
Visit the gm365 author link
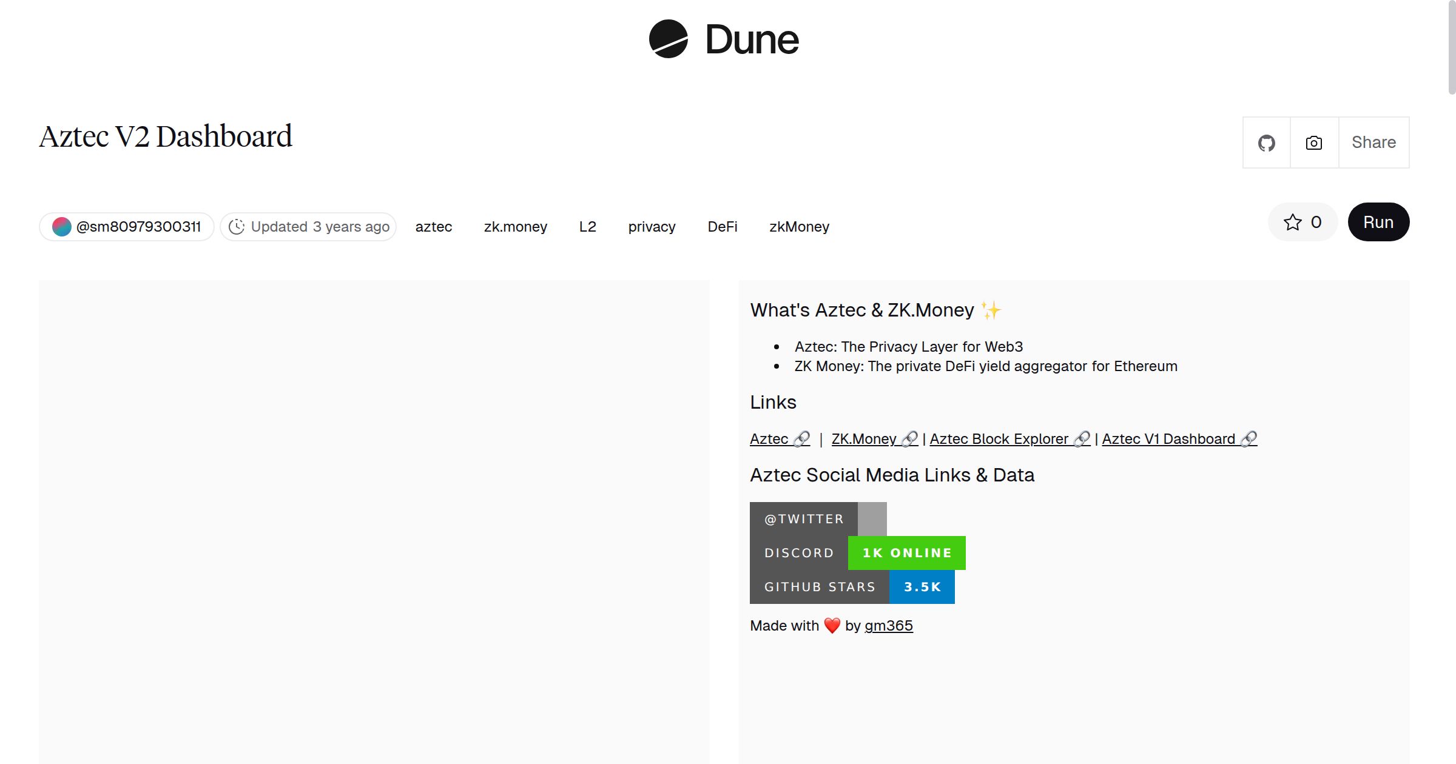(888, 626)
